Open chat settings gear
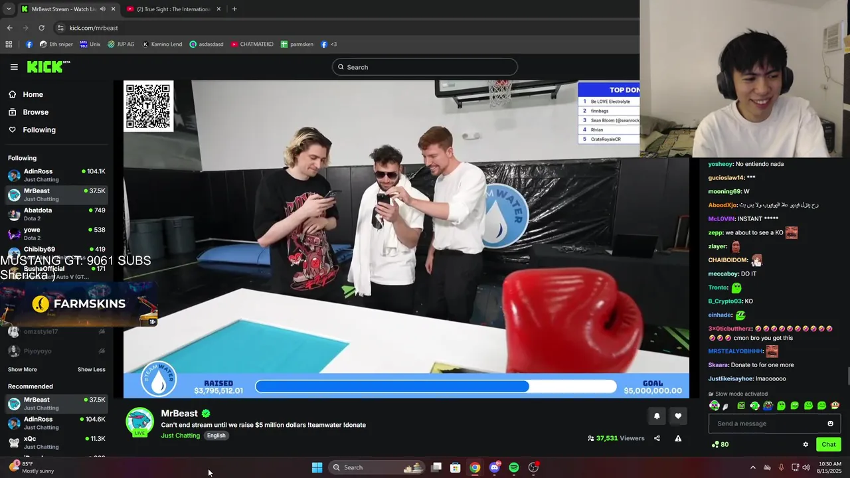Viewport: 850px width, 478px height. [806, 445]
